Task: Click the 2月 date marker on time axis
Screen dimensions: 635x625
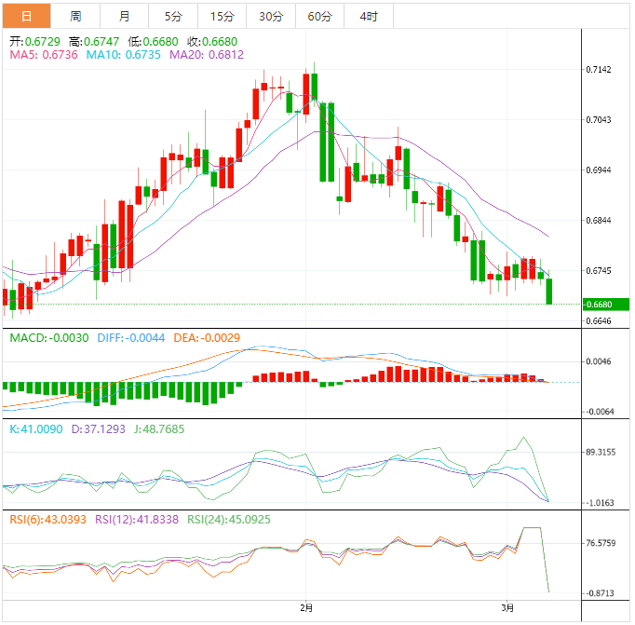Action: pos(306,607)
